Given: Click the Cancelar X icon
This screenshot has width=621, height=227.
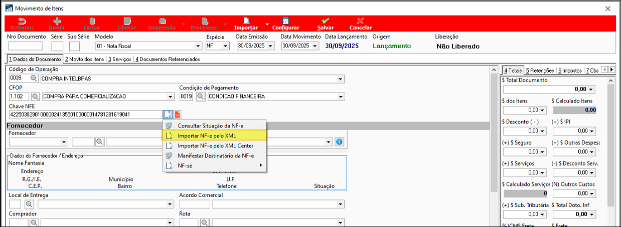Looking at the screenshot, I should [x=361, y=21].
